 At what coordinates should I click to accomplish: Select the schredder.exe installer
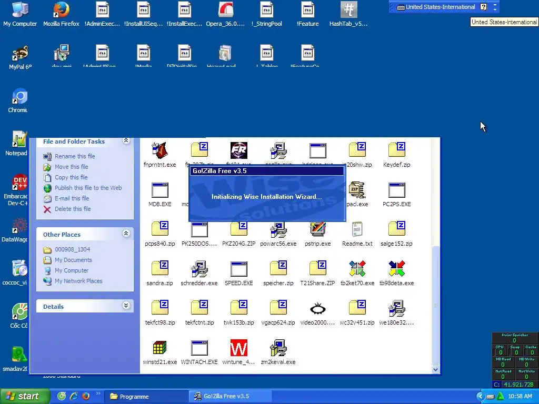(199, 269)
